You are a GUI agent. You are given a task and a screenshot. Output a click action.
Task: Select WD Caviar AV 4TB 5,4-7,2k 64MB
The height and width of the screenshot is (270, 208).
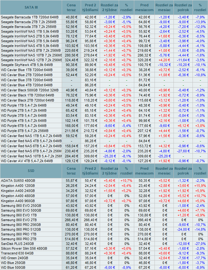(27, 161)
